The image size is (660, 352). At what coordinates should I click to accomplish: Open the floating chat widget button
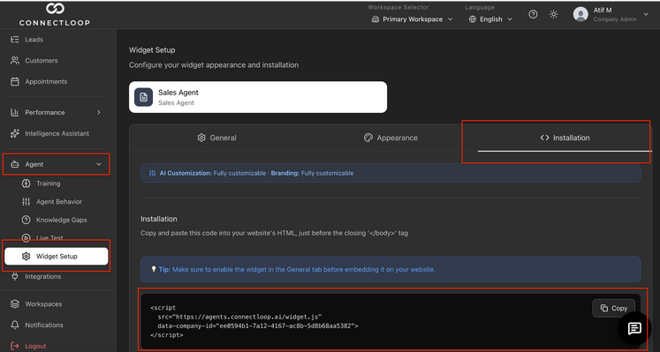pyautogui.click(x=634, y=328)
